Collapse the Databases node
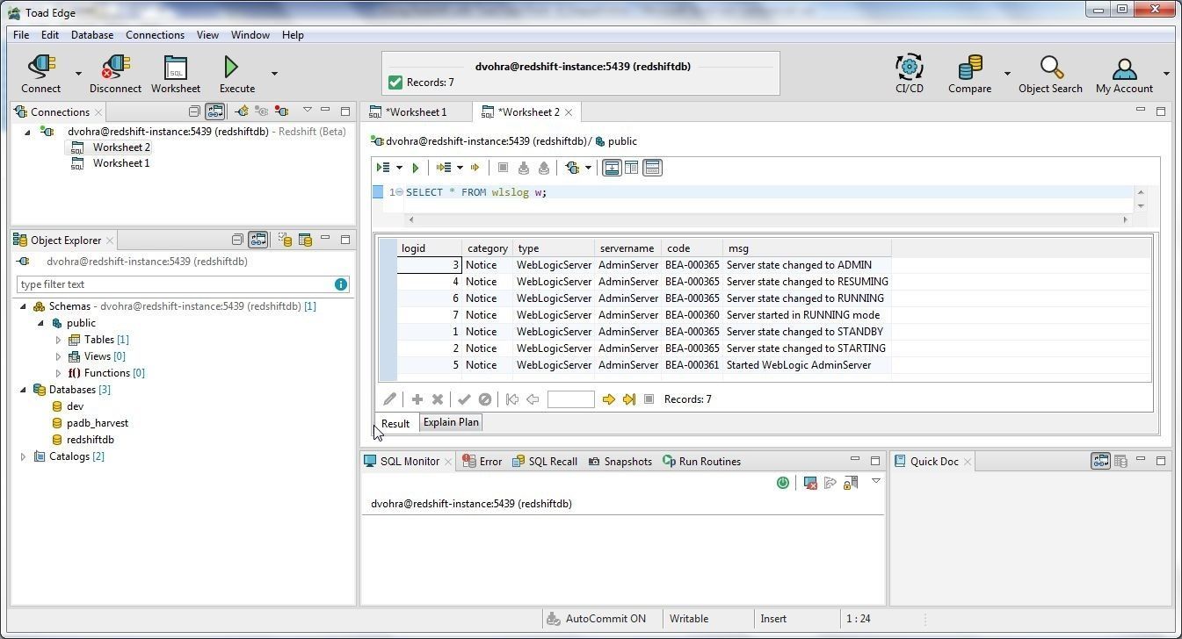 point(23,390)
